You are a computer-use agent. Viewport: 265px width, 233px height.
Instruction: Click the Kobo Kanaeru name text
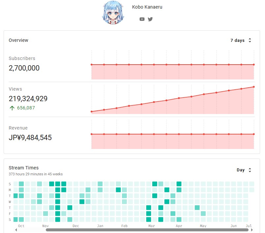pyautogui.click(x=147, y=7)
